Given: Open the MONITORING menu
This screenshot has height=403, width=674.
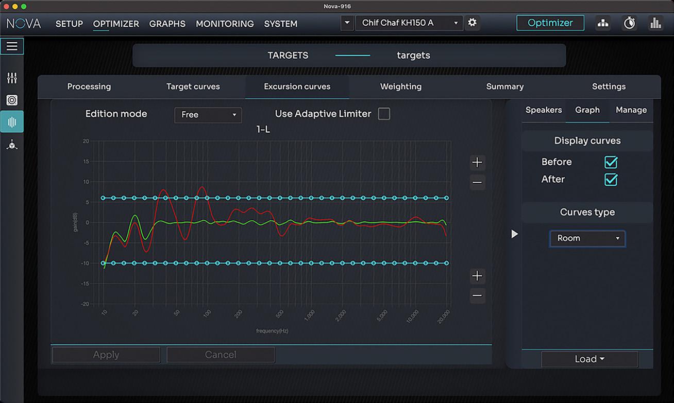Looking at the screenshot, I should coord(225,24).
